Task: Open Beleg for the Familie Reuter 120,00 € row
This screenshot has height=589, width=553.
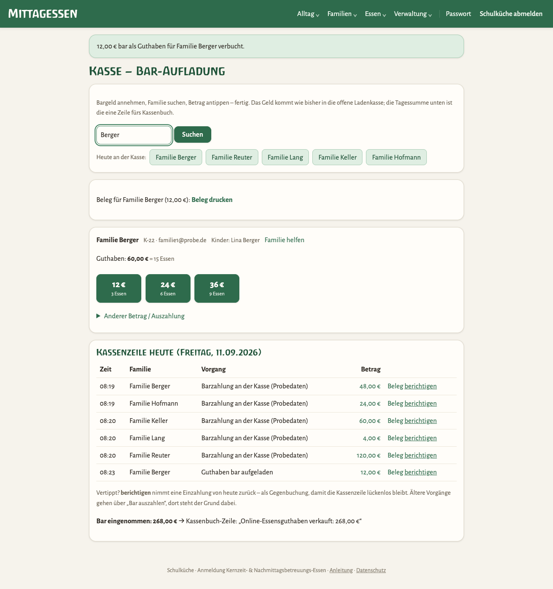Action: [x=395, y=455]
